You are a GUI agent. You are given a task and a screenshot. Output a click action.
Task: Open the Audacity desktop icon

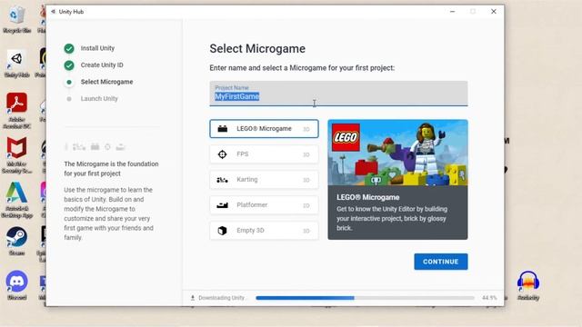527,285
